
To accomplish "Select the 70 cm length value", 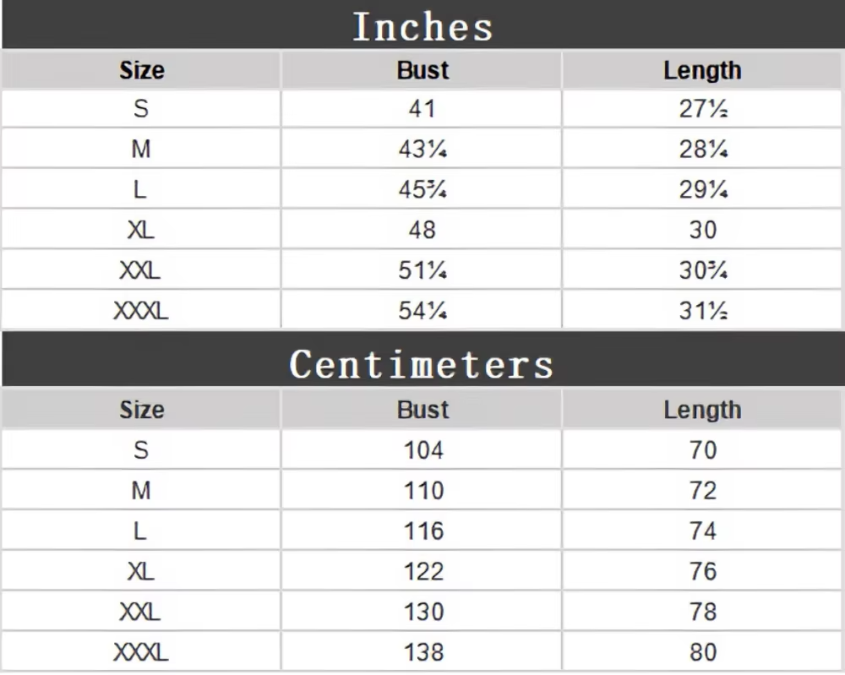I will coord(702,449).
